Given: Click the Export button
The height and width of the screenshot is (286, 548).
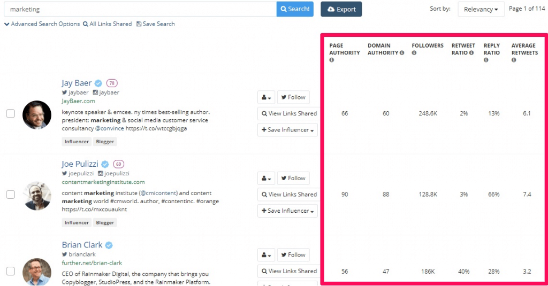Looking at the screenshot, I should pyautogui.click(x=341, y=9).
